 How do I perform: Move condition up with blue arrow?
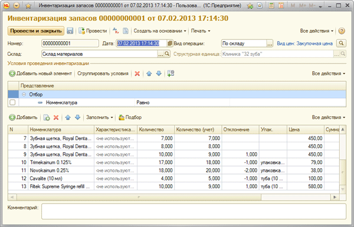tap(149, 74)
